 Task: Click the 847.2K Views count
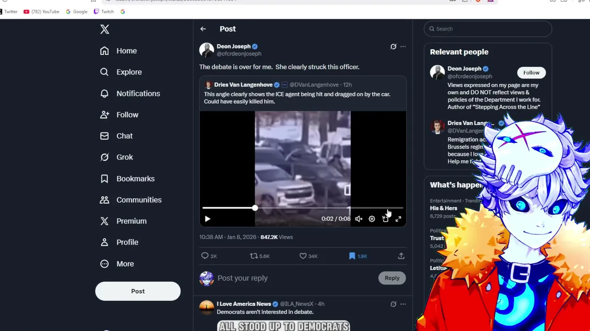click(x=277, y=237)
